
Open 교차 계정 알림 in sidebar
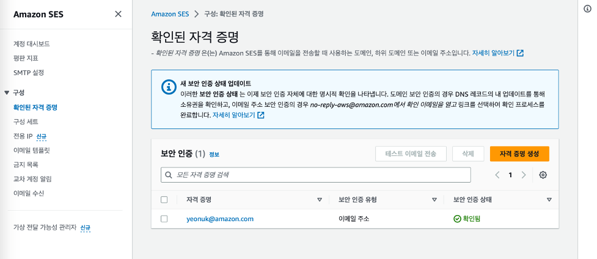32,179
